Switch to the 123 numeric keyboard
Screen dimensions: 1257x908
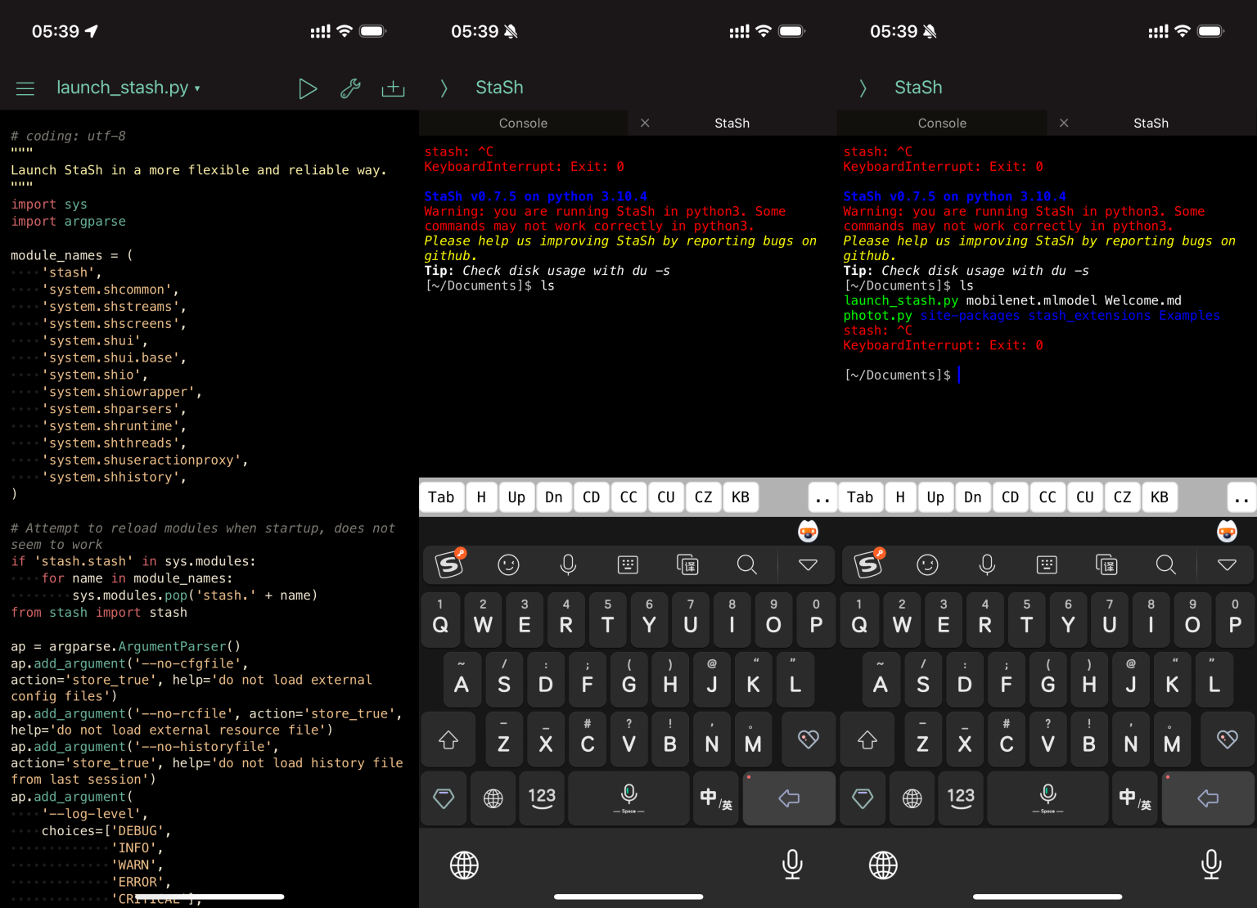542,798
